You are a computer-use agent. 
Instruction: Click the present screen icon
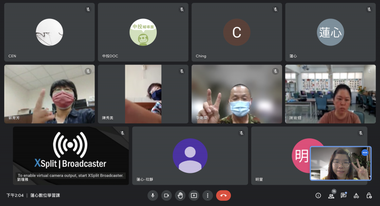(194, 195)
